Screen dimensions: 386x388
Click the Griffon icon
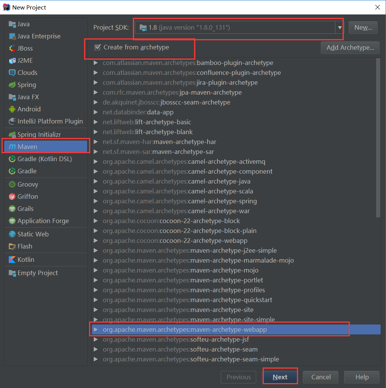tap(12, 196)
